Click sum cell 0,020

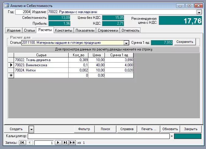click(x=119, y=70)
